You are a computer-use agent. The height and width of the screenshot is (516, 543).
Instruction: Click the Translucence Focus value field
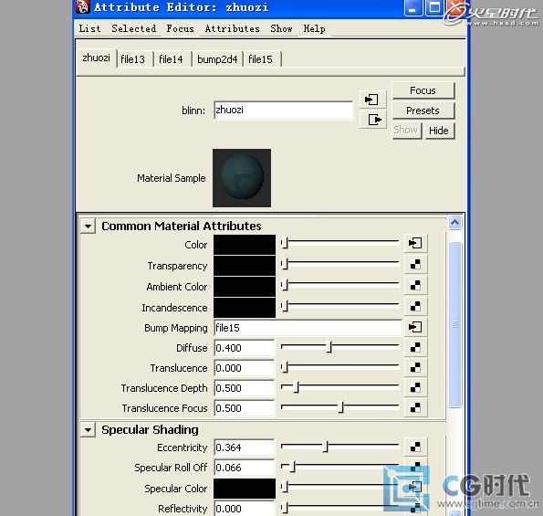pos(245,408)
